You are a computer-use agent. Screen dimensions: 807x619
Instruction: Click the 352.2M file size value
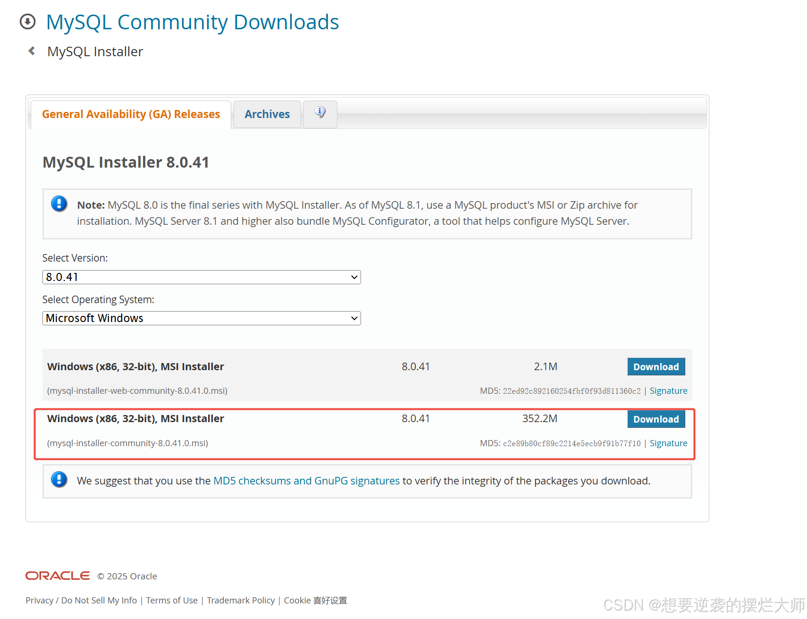[x=540, y=419]
